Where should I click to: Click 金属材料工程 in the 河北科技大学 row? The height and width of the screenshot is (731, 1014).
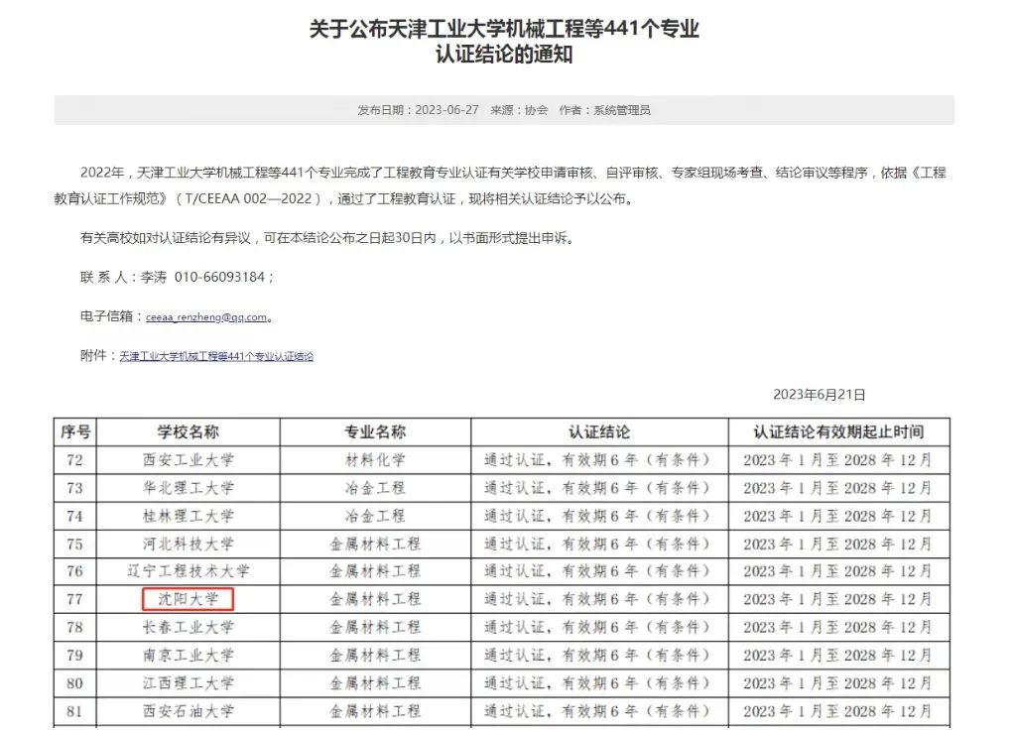375,544
